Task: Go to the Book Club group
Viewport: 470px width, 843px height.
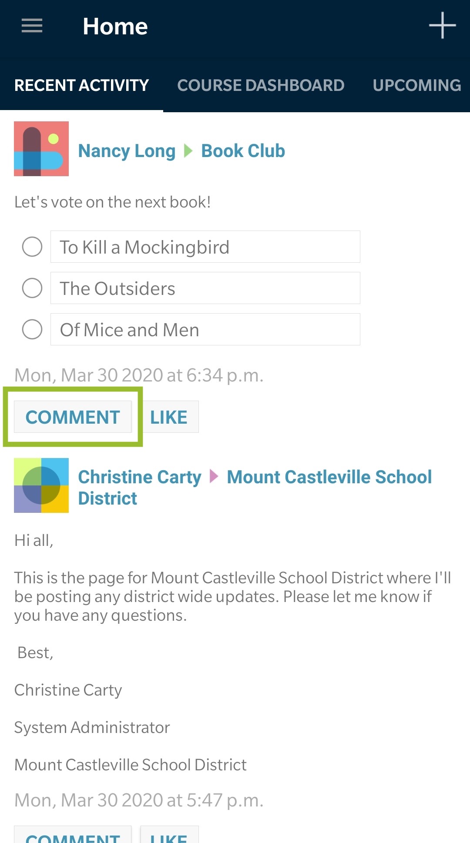Action: coord(243,151)
